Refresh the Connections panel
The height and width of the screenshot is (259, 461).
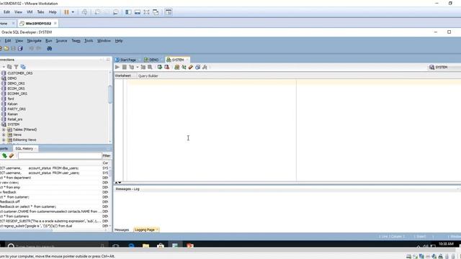[9, 67]
